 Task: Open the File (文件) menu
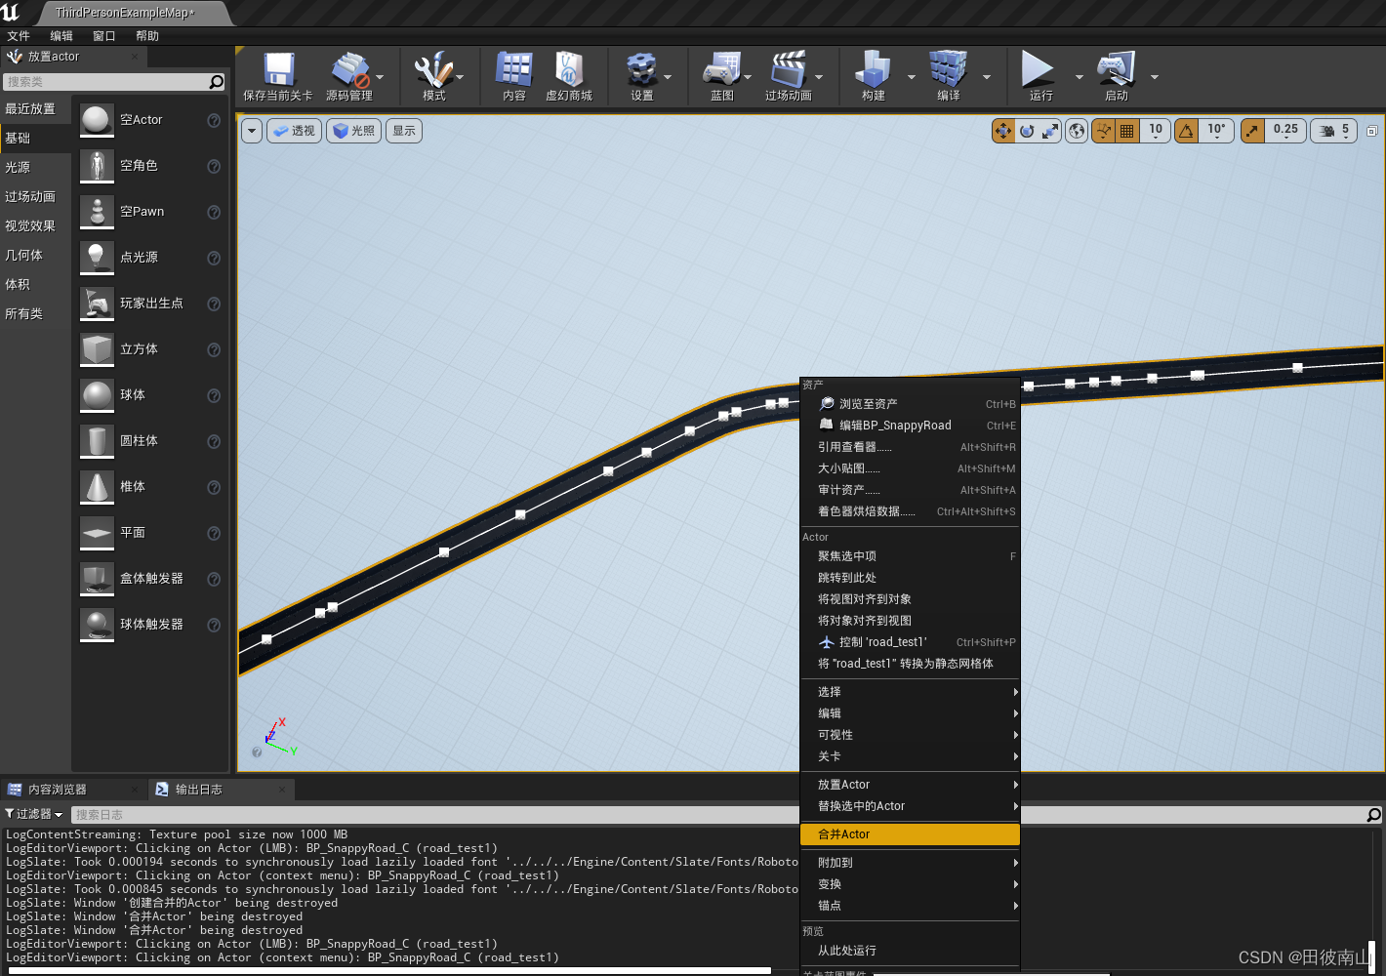[19, 36]
